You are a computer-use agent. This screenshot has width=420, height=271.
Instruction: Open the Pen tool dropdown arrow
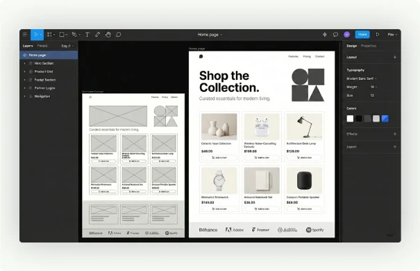point(79,35)
